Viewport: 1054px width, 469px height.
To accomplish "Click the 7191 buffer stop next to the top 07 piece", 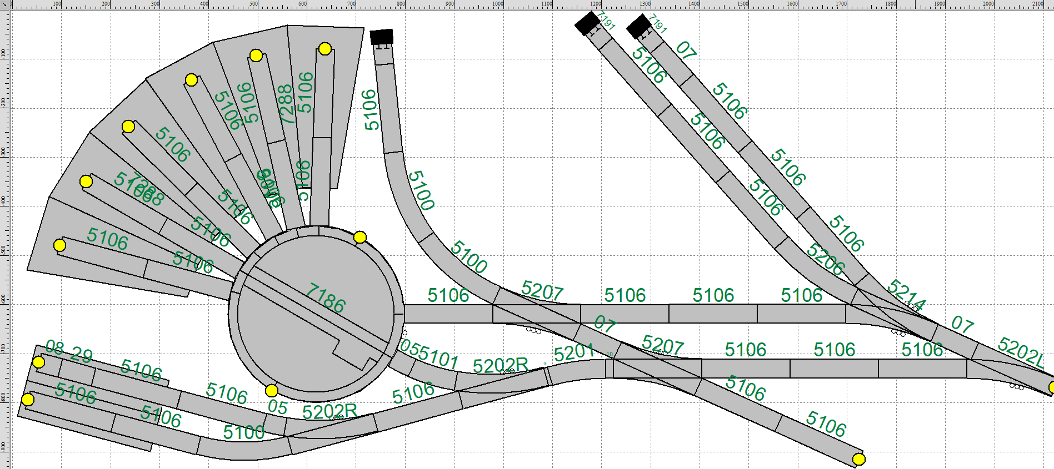I will 639,27.
